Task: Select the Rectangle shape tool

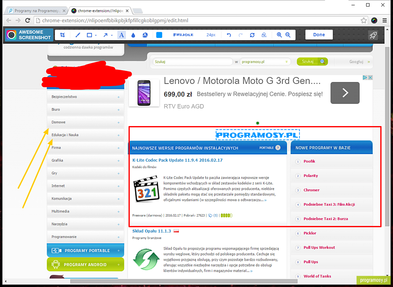Action: coord(89,35)
